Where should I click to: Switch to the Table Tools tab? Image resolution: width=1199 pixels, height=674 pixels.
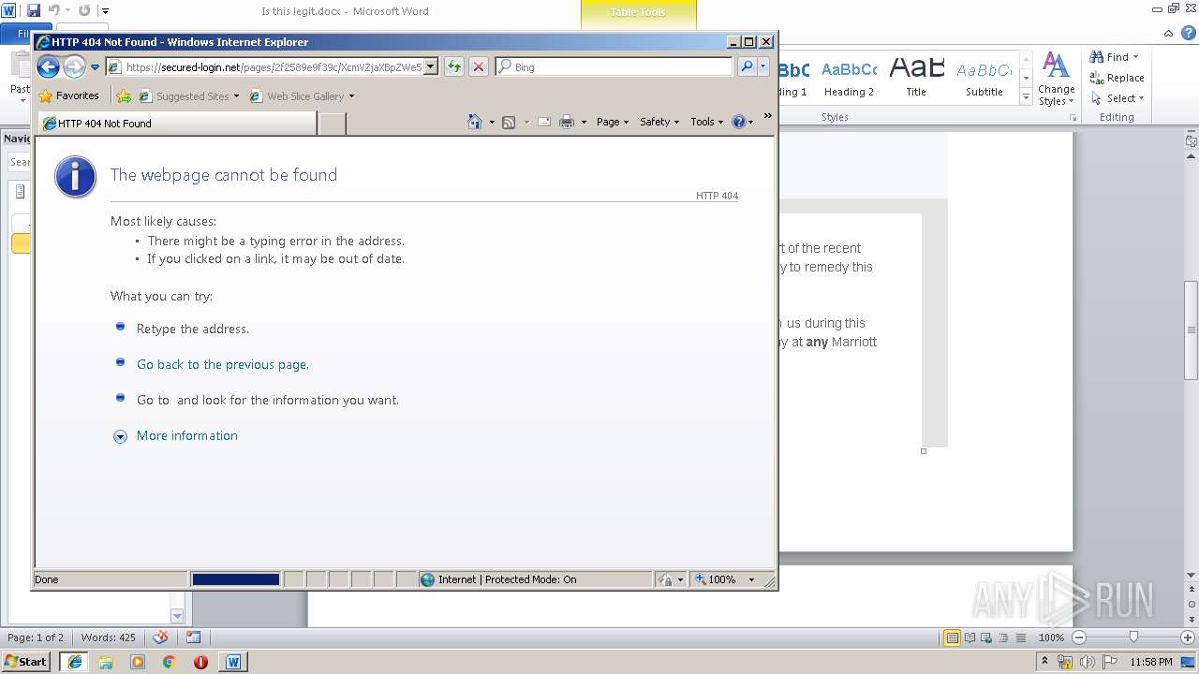[x=638, y=12]
